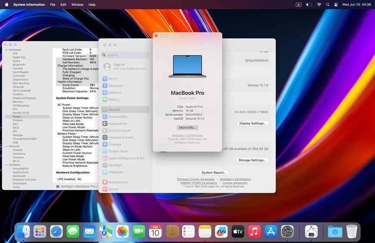Open System Information app menu
Viewport: 375px width, 243px height.
[29, 5]
